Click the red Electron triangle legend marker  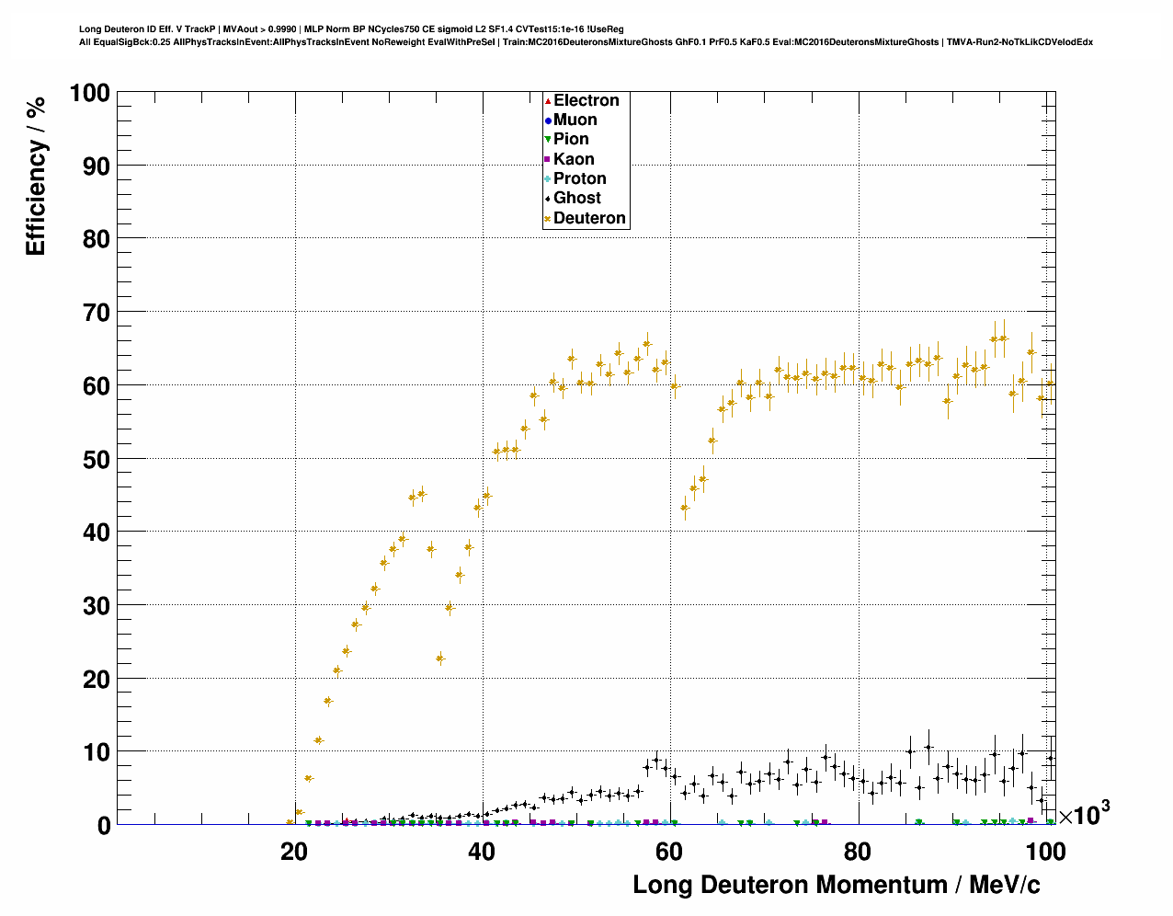coord(548,100)
